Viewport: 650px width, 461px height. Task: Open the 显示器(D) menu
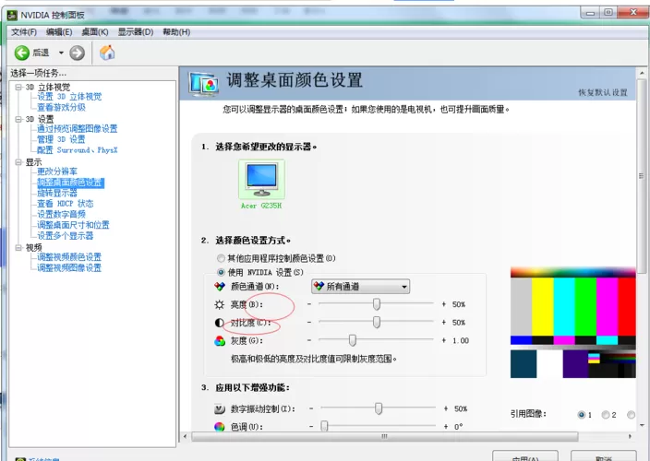pos(136,32)
